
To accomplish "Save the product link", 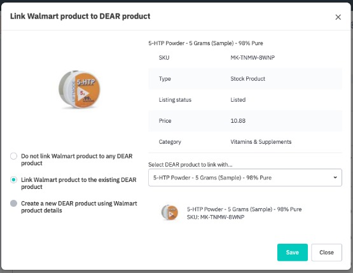I will (292, 252).
